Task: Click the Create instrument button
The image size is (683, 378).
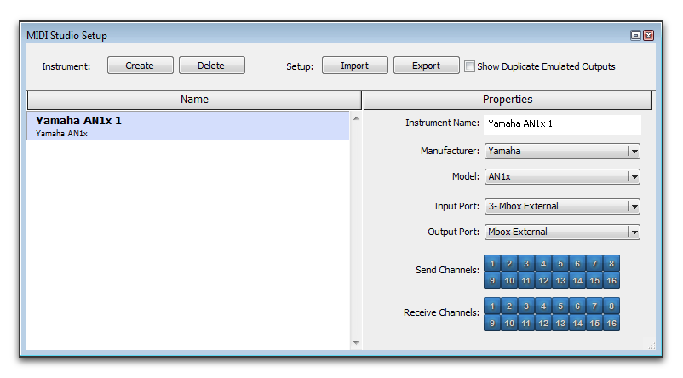Action: tap(141, 66)
